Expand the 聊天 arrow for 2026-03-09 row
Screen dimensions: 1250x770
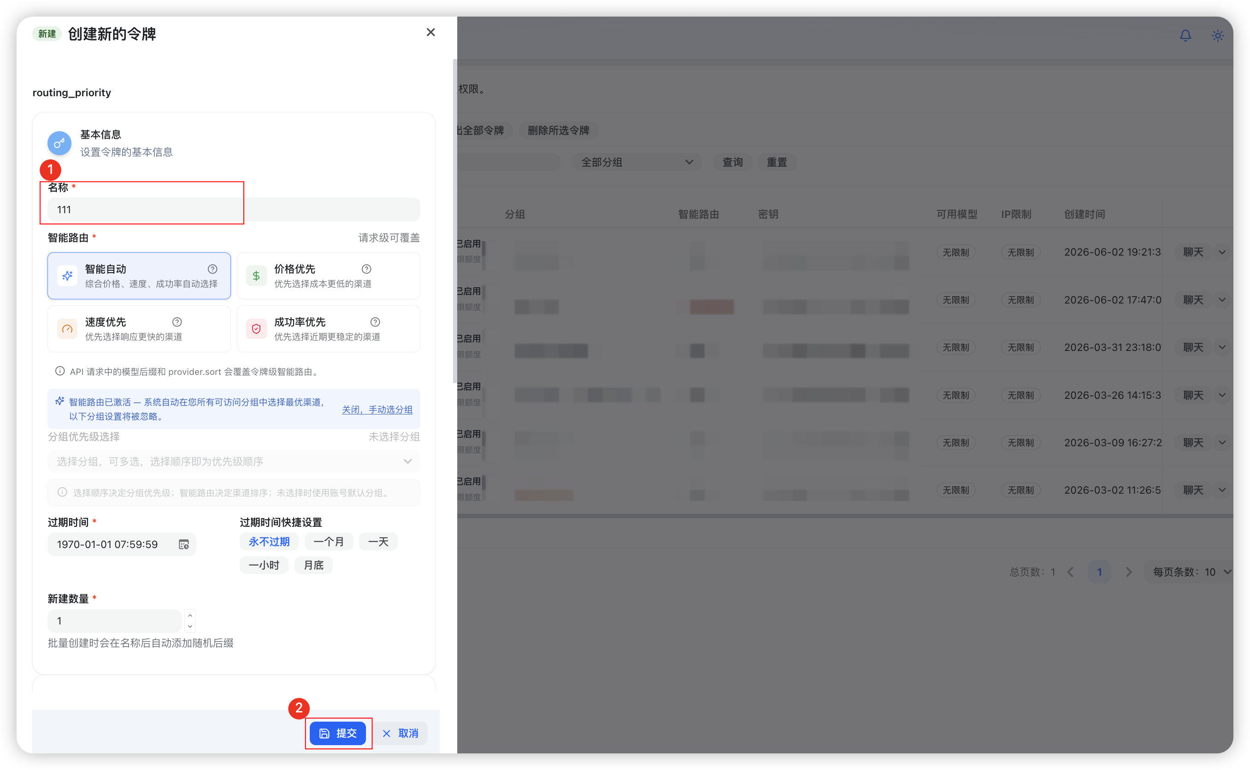[1222, 442]
